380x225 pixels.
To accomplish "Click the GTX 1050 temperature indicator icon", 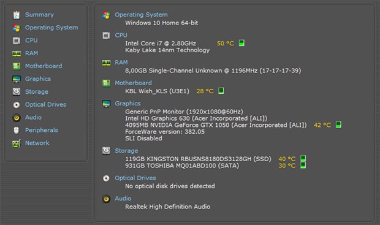I will point(338,124).
